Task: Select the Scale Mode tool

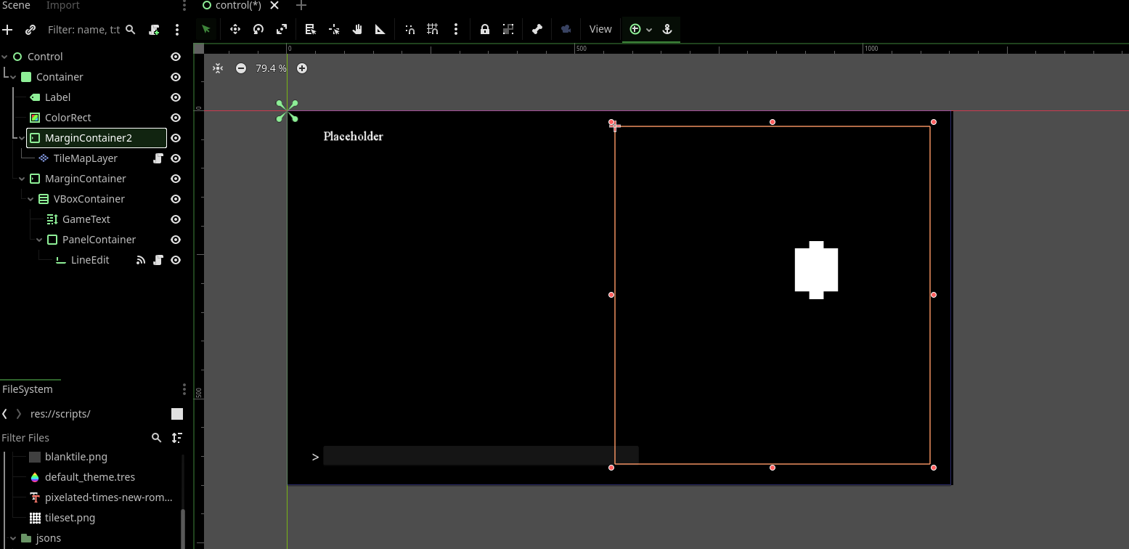Action: point(282,29)
